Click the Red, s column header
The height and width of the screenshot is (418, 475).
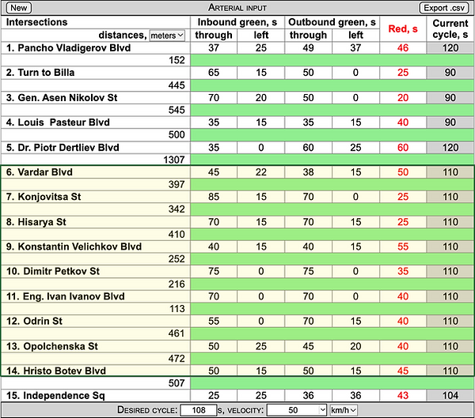(403, 29)
